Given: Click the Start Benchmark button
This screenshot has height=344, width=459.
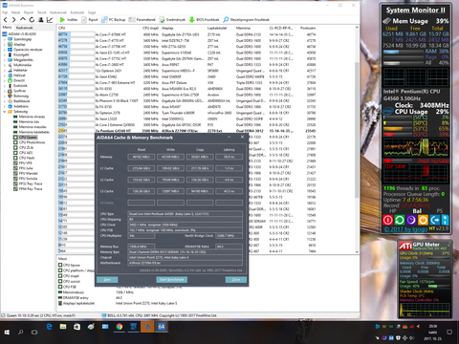Looking at the screenshot, I should pyautogui.click(x=171, y=280).
